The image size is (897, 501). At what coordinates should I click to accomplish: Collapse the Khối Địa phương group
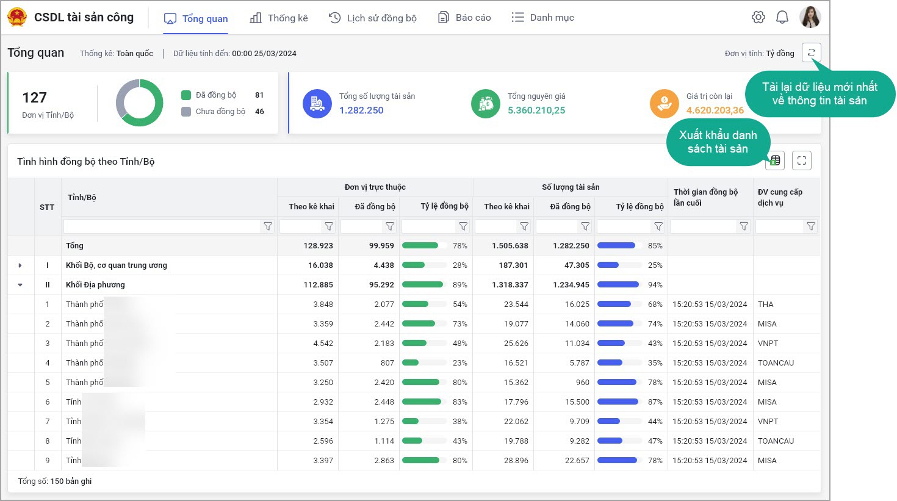tap(20, 285)
